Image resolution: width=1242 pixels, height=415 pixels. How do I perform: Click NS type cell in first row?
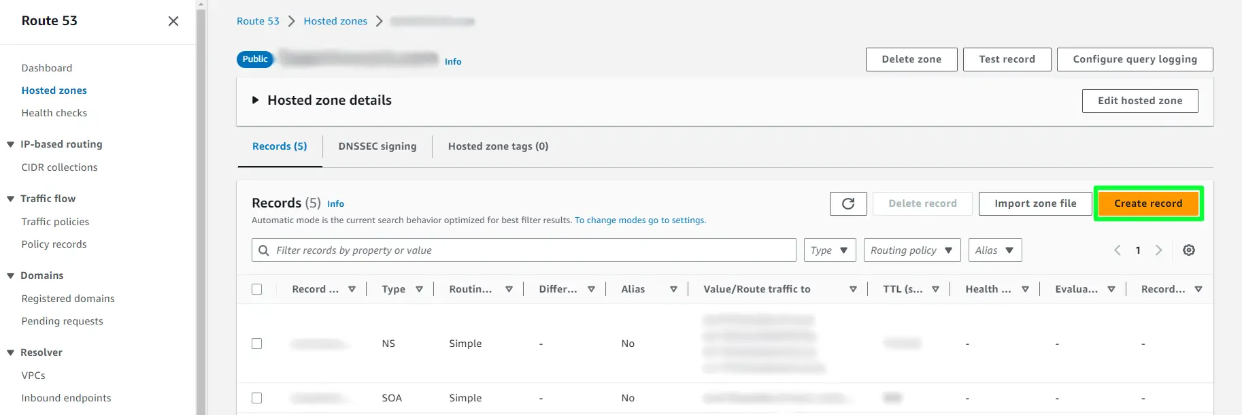point(388,344)
